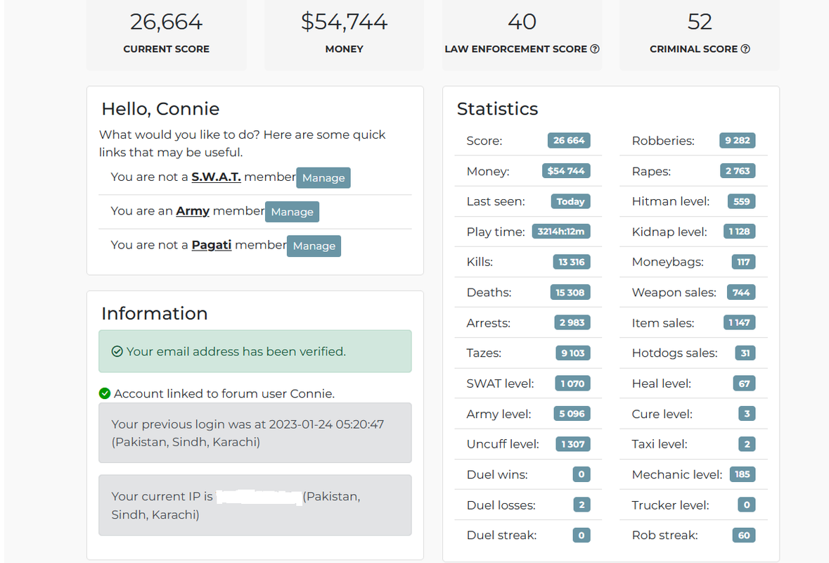This screenshot has height=563, width=829.
Task: Click the Hello, Connie heading
Action: (x=160, y=108)
